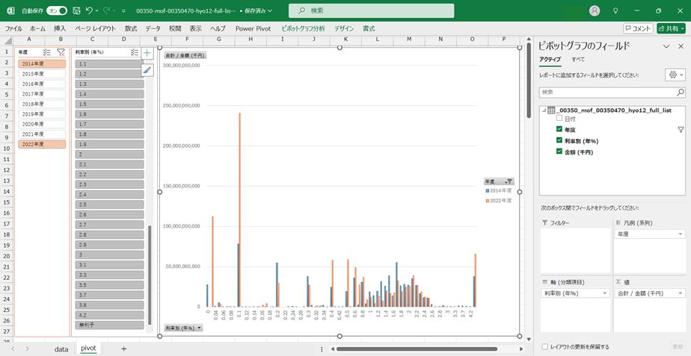The height and width of the screenshot is (356, 691).
Task: Open the 年度 legend filter dropdown on chart
Action: pos(509,181)
